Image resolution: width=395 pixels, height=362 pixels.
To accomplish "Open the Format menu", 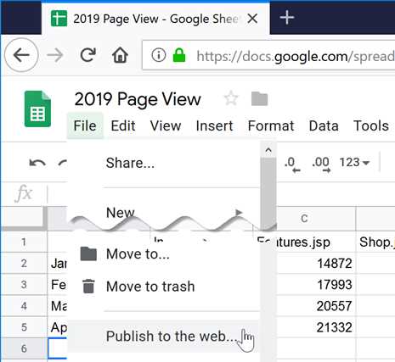I will click(271, 125).
